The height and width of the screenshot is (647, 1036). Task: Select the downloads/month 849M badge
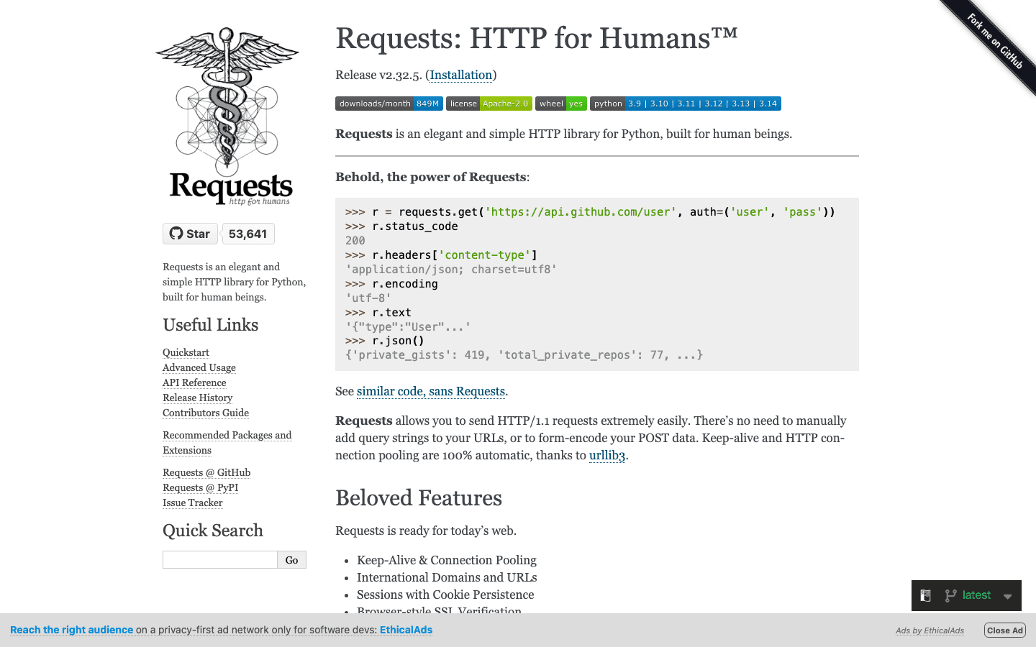point(388,103)
